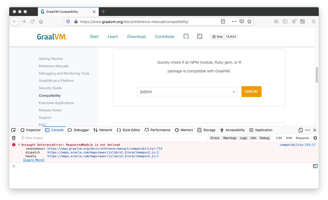Open the Performance tab
328x200 pixels.
coord(157,130)
